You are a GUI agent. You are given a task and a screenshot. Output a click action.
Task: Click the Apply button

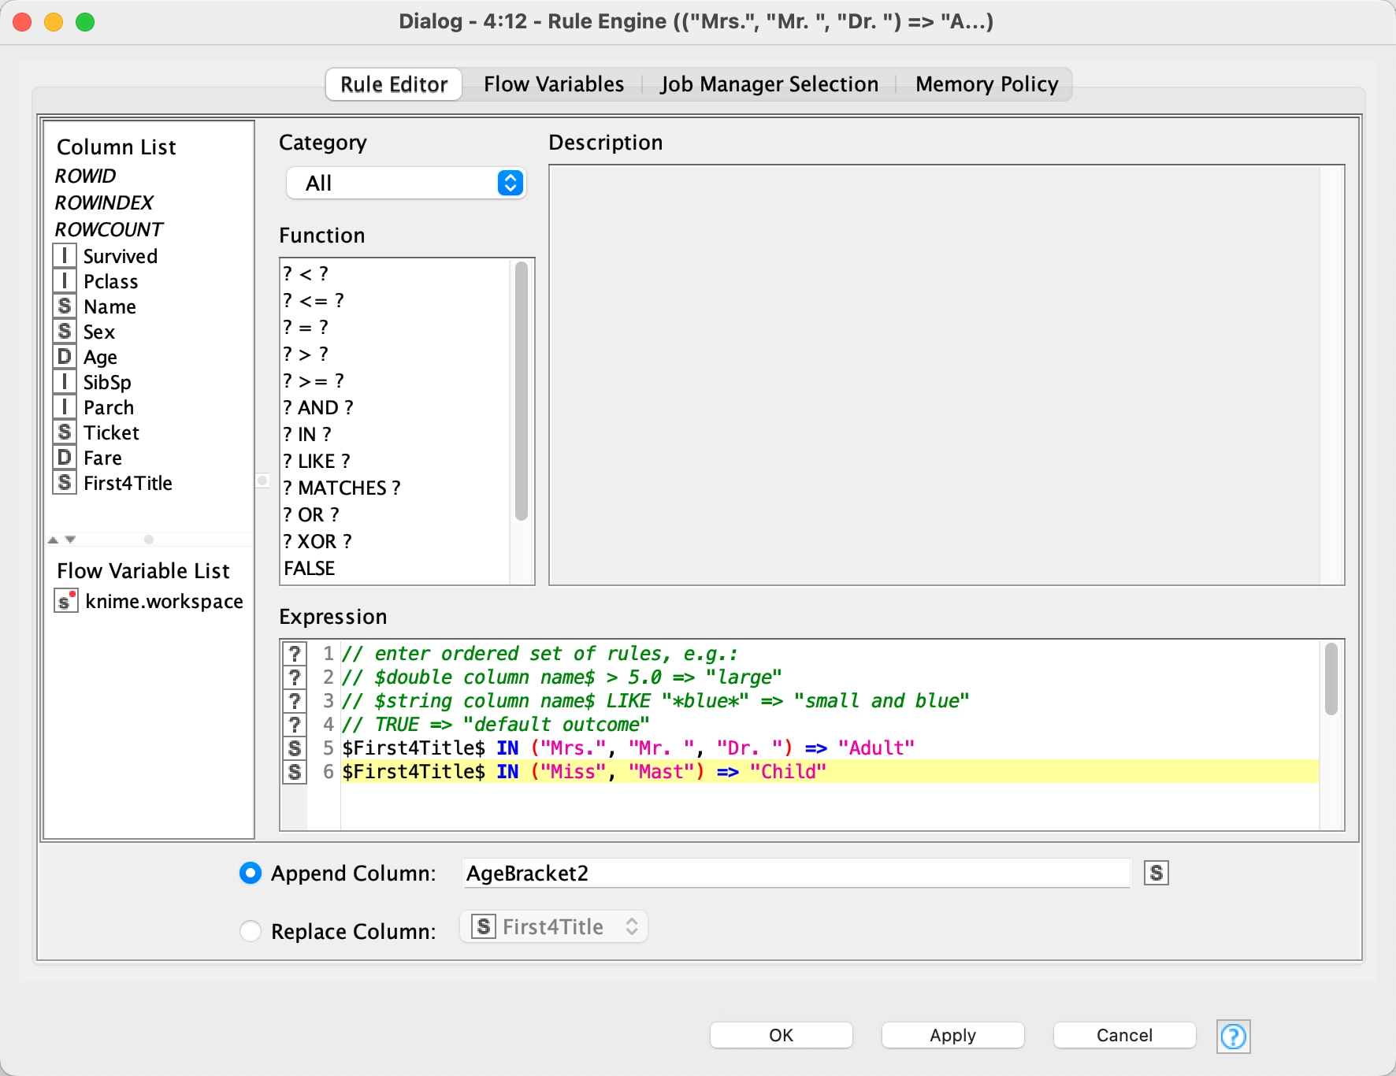pyautogui.click(x=952, y=1035)
